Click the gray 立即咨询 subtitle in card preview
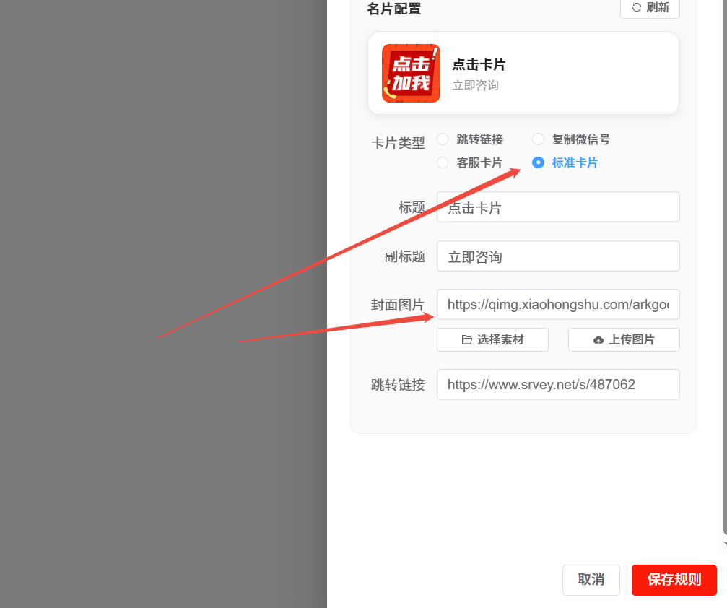The height and width of the screenshot is (608, 727). pyautogui.click(x=475, y=85)
